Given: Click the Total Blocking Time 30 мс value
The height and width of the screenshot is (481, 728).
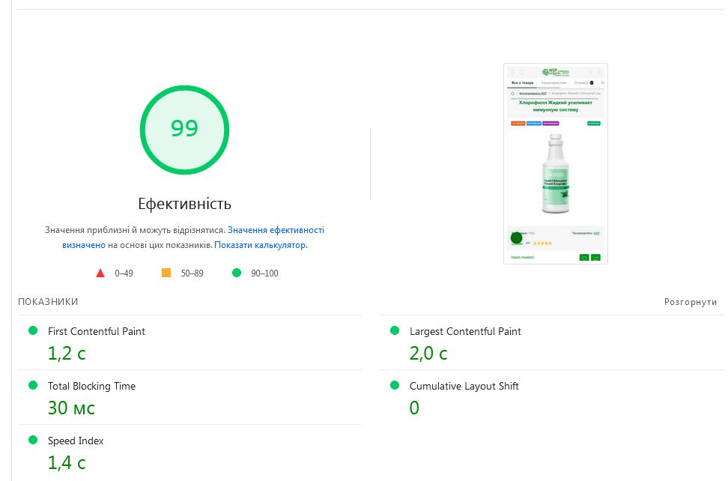Looking at the screenshot, I should click(x=71, y=408).
